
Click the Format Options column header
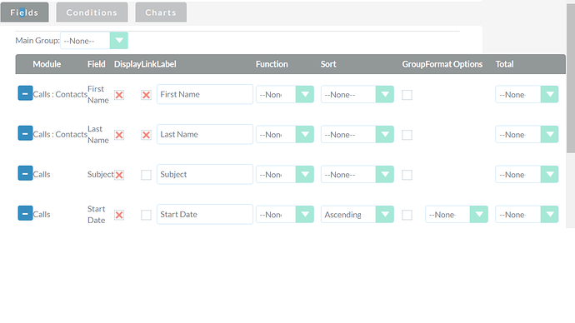(454, 64)
